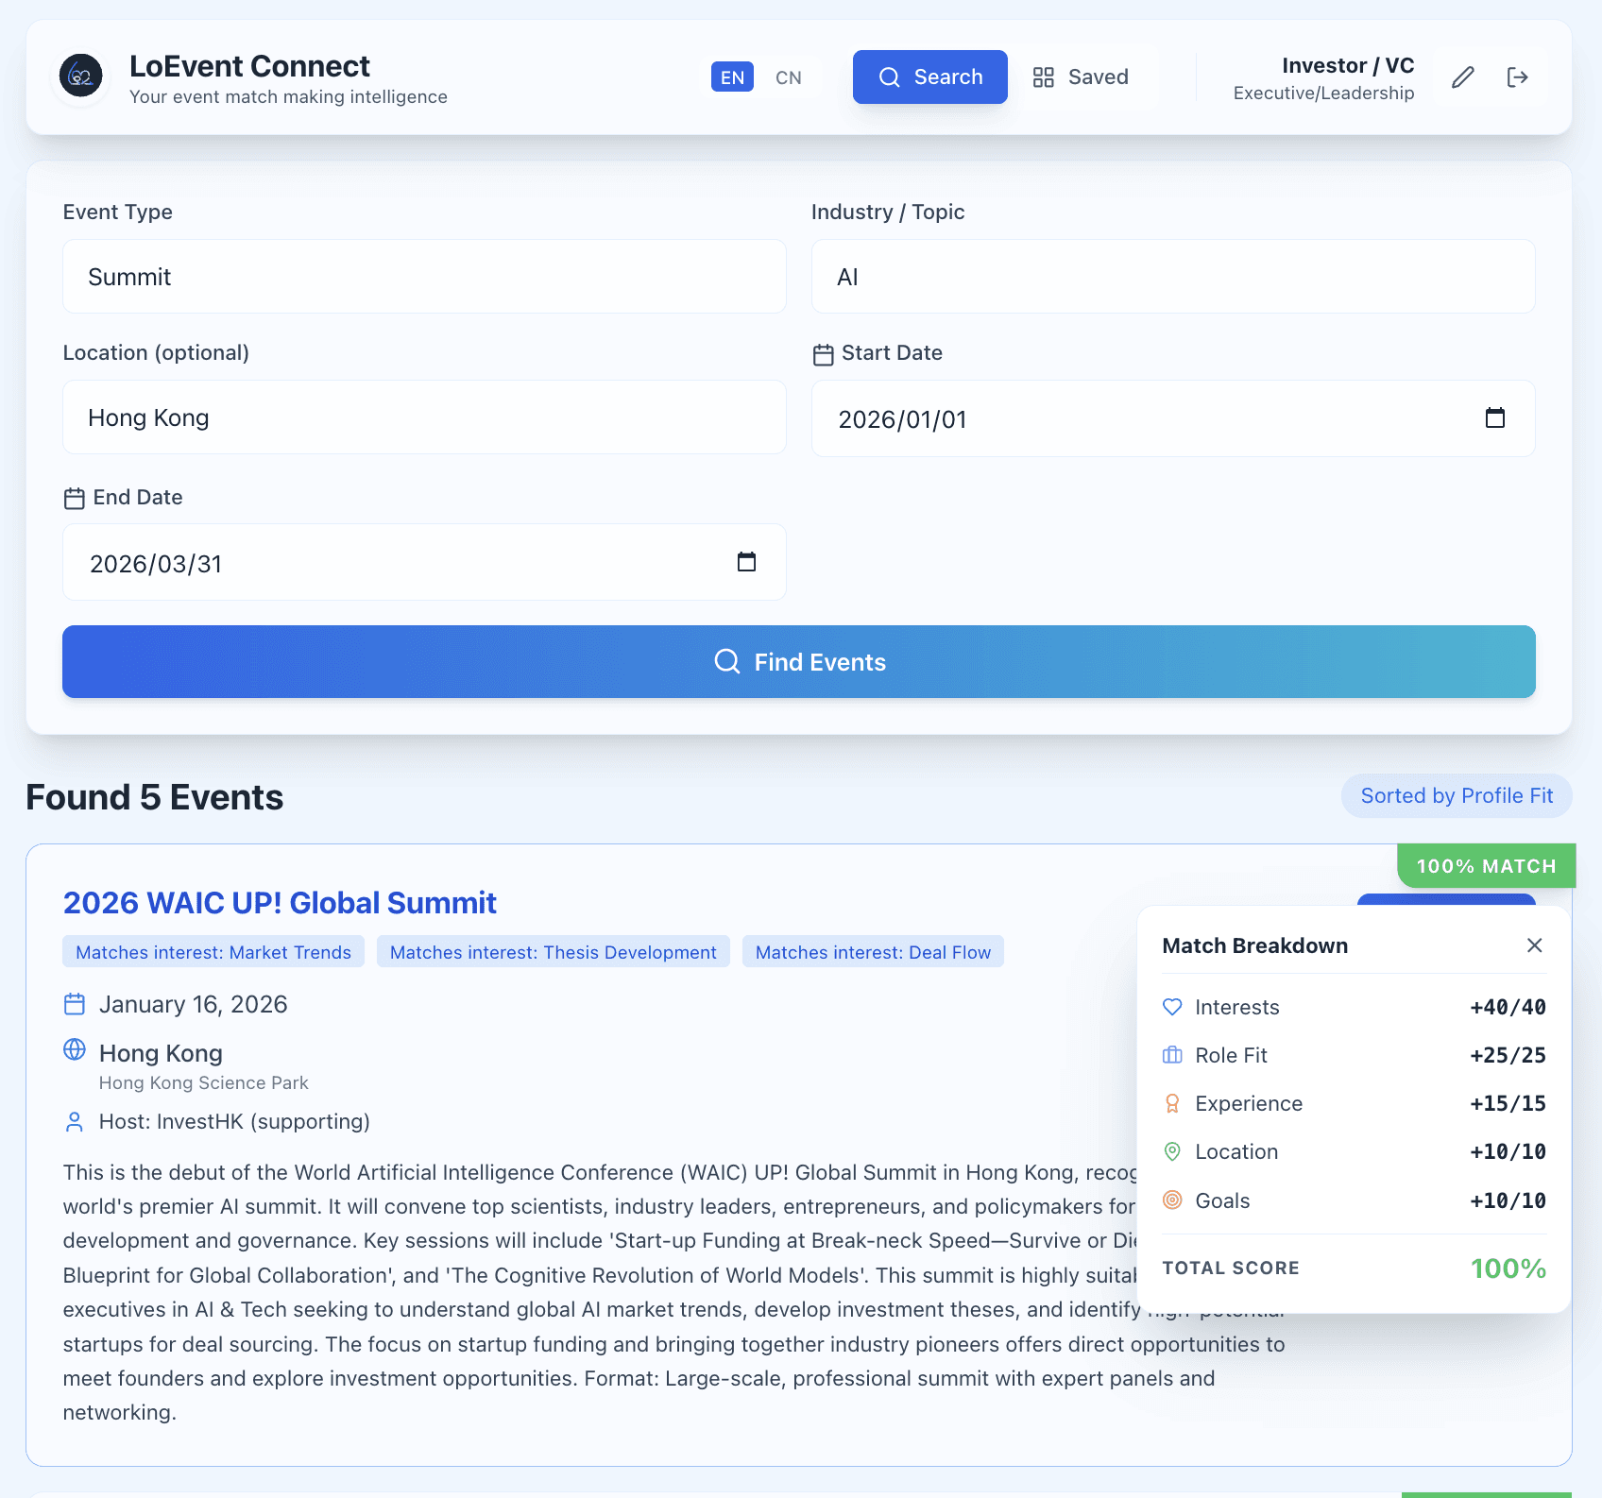Click the globe icon beside Hong Kong

pyautogui.click(x=76, y=1051)
